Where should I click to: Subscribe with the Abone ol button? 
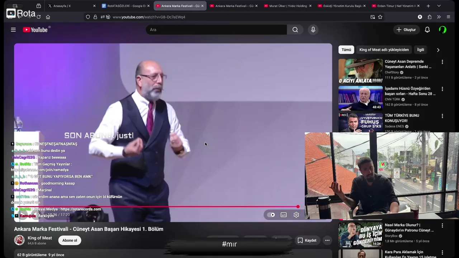[70, 240]
